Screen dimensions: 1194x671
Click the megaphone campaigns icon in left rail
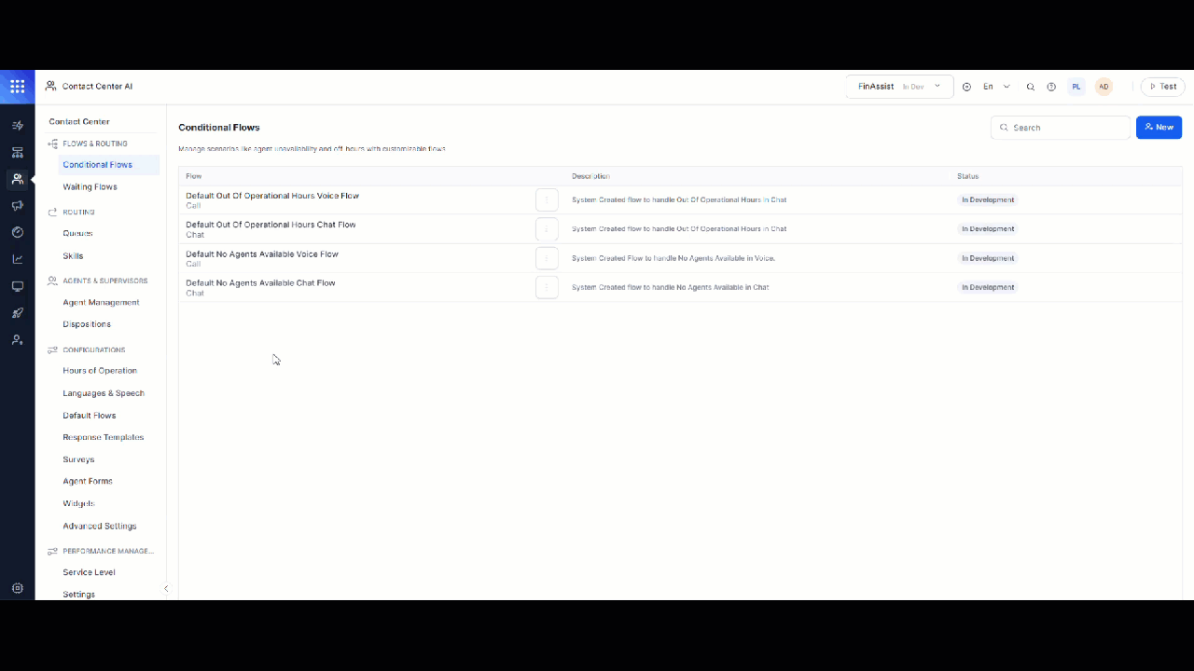pyautogui.click(x=17, y=206)
